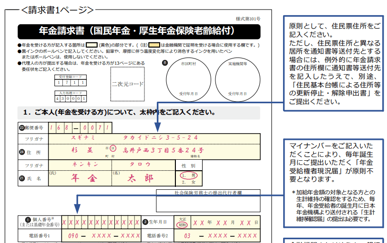The width and height of the screenshot is (387, 243).
Task: Click the 年金請求書 black title banner
Action: click(139, 31)
